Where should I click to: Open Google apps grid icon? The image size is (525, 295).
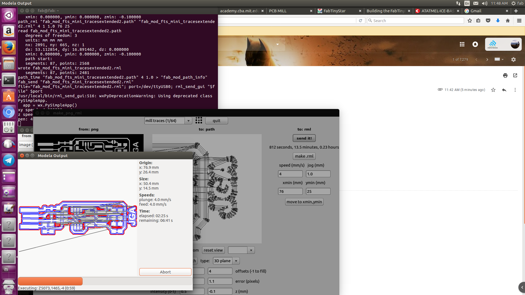pos(462,44)
